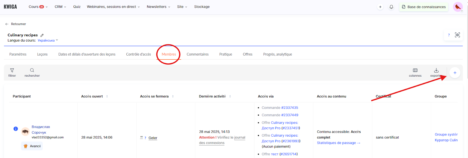Click the preview eye icon

[457, 35]
